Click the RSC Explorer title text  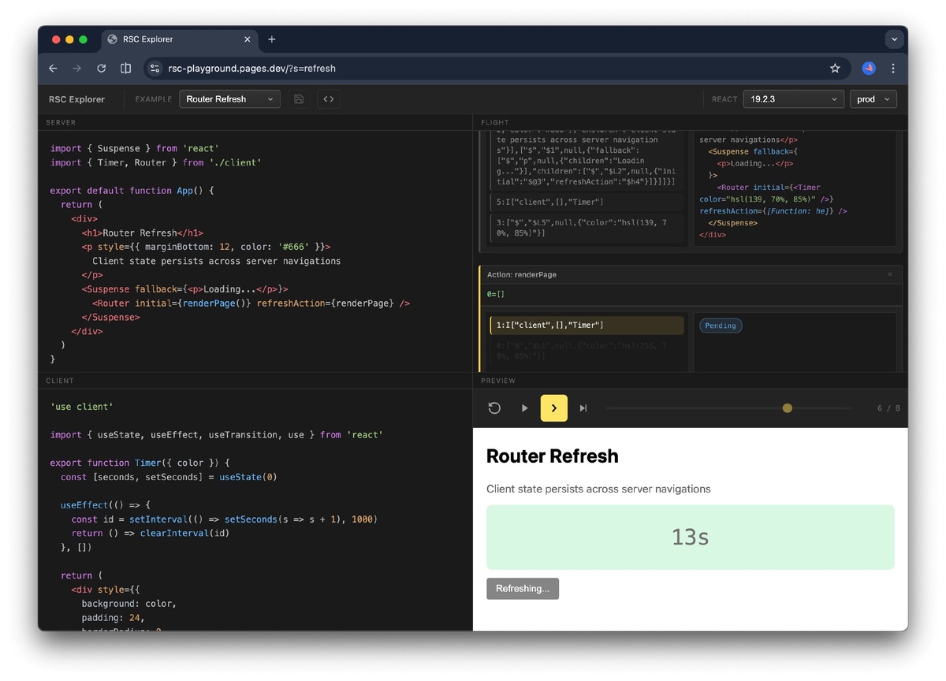(76, 99)
